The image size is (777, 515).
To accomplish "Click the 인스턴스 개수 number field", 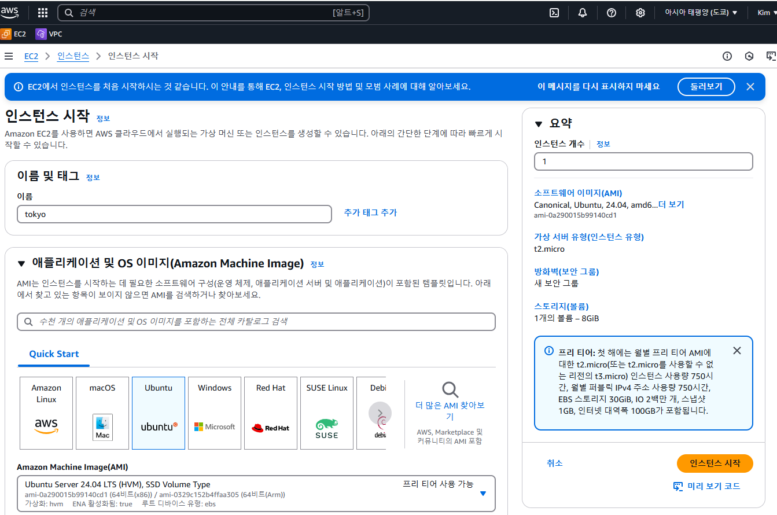I will pos(643,161).
